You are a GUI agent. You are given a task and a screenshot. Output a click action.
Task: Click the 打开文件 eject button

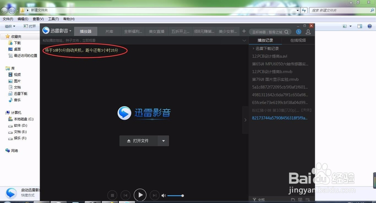pyautogui.click(x=138, y=141)
